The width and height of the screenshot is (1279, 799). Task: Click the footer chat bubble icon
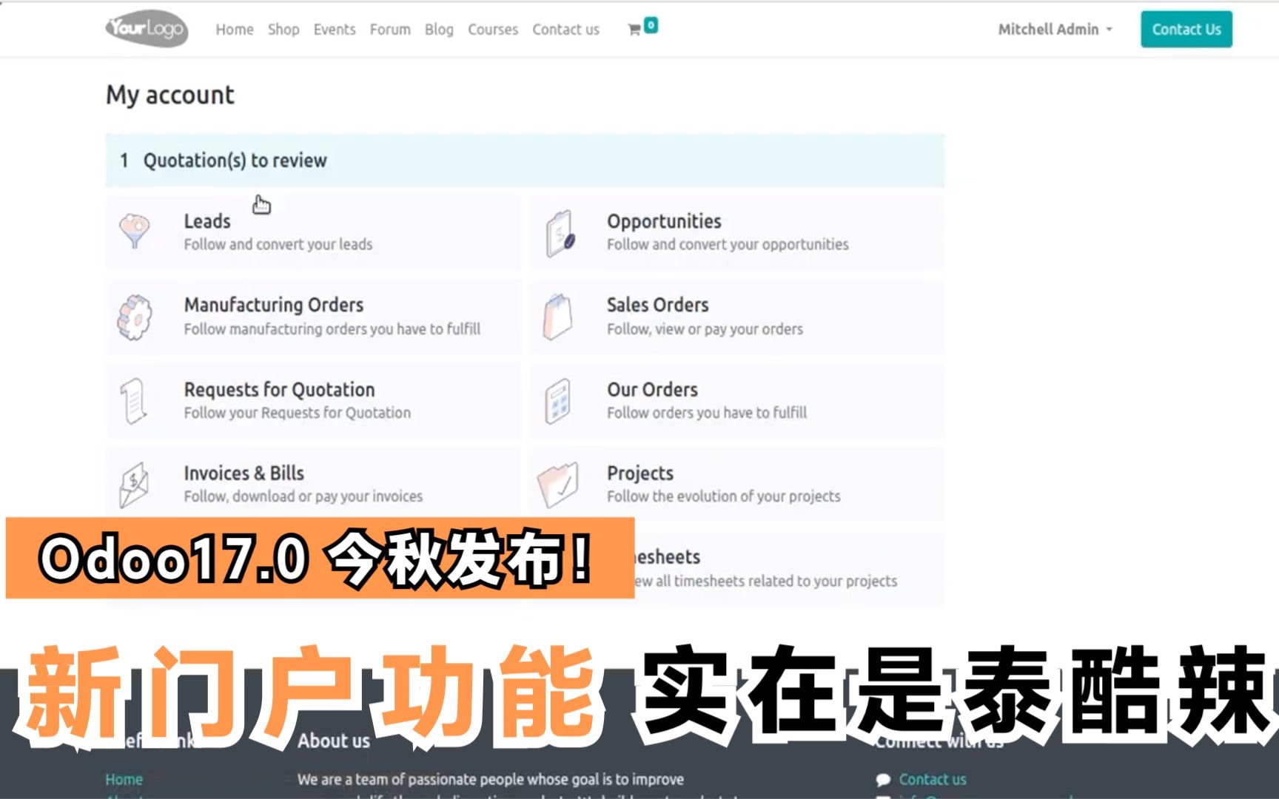click(883, 780)
